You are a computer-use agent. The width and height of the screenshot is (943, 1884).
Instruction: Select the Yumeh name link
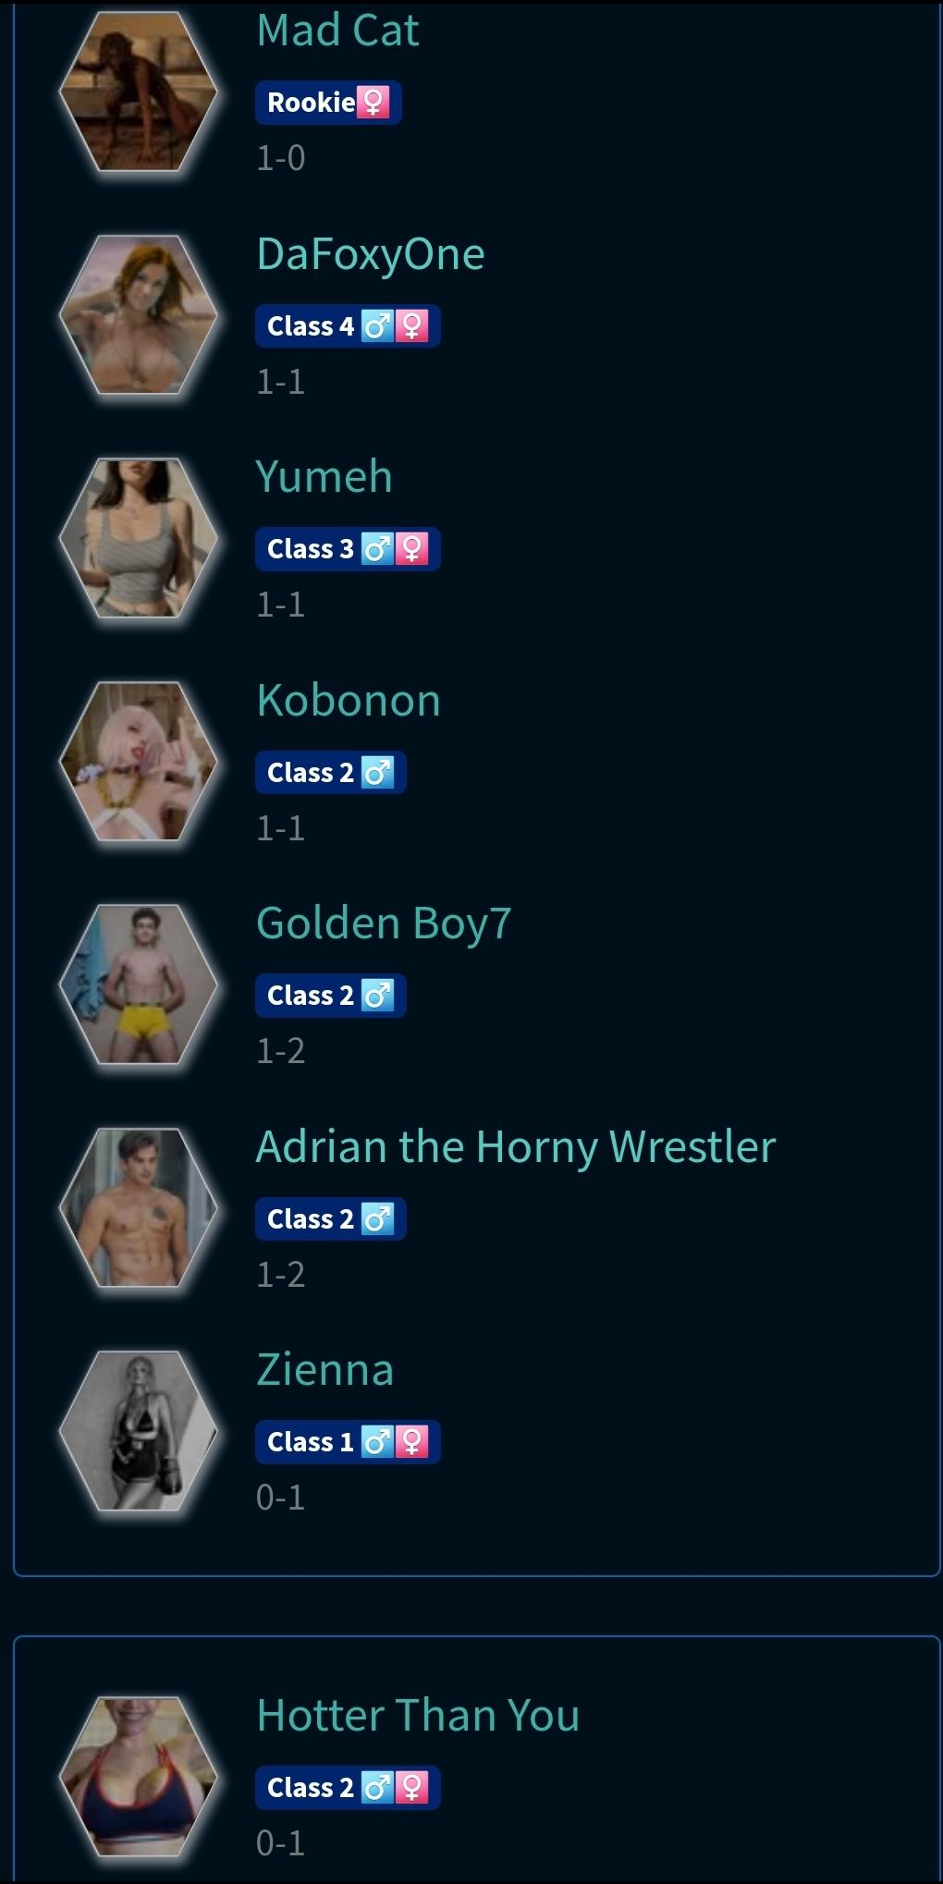pyautogui.click(x=325, y=477)
